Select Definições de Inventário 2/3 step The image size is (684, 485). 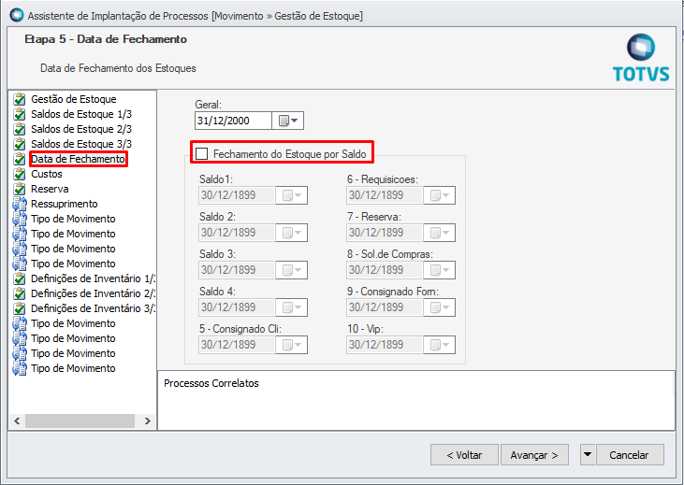click(x=94, y=293)
